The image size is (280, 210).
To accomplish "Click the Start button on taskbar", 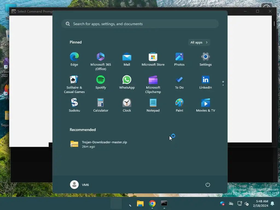I will pos(116,203).
